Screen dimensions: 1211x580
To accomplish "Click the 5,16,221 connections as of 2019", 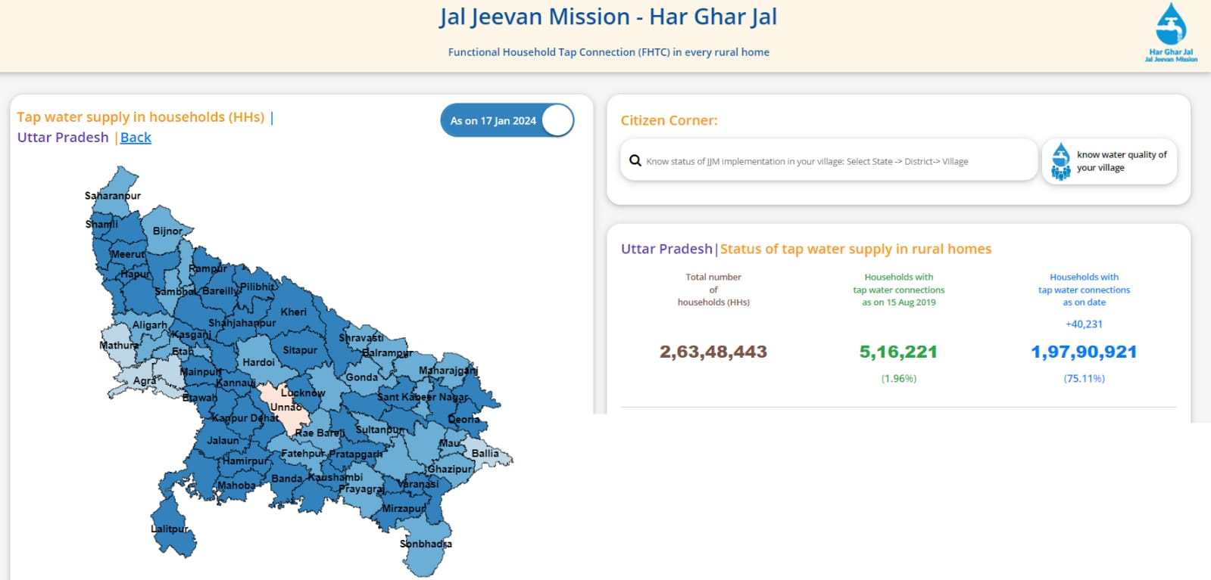I will [898, 352].
